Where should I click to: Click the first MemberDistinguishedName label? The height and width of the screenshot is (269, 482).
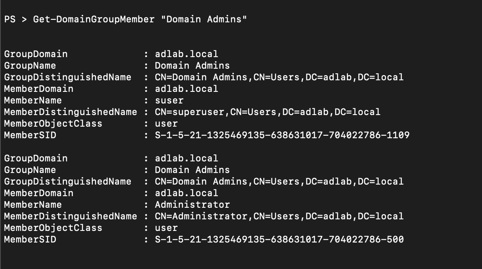[70, 112]
